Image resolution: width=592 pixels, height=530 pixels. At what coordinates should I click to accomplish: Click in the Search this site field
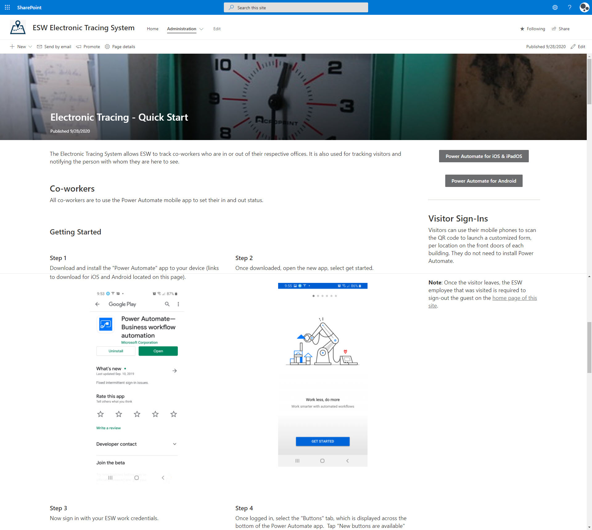[x=296, y=7]
